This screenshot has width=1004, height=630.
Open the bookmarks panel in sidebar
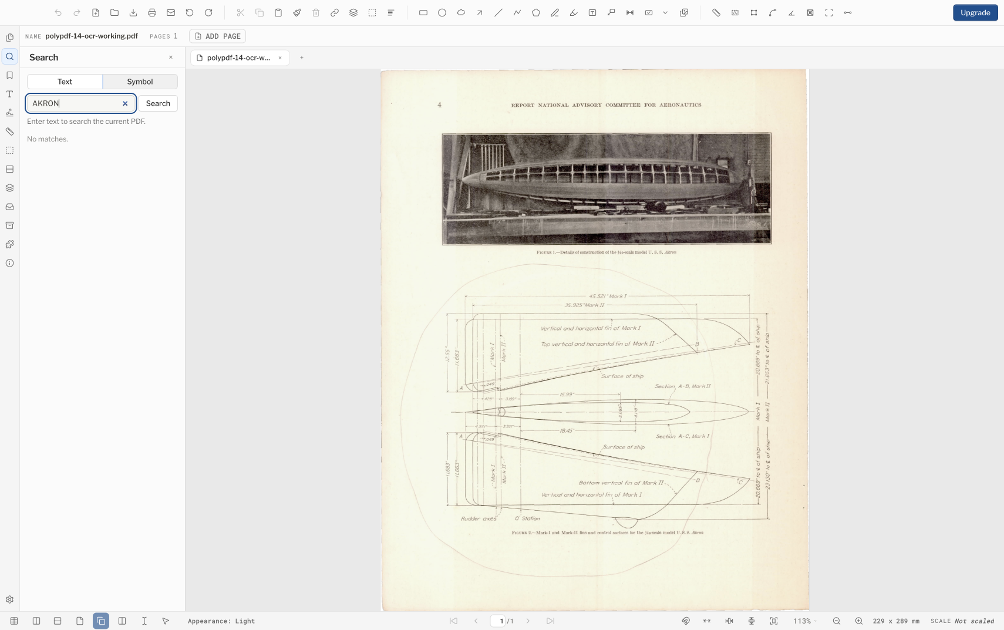click(10, 75)
